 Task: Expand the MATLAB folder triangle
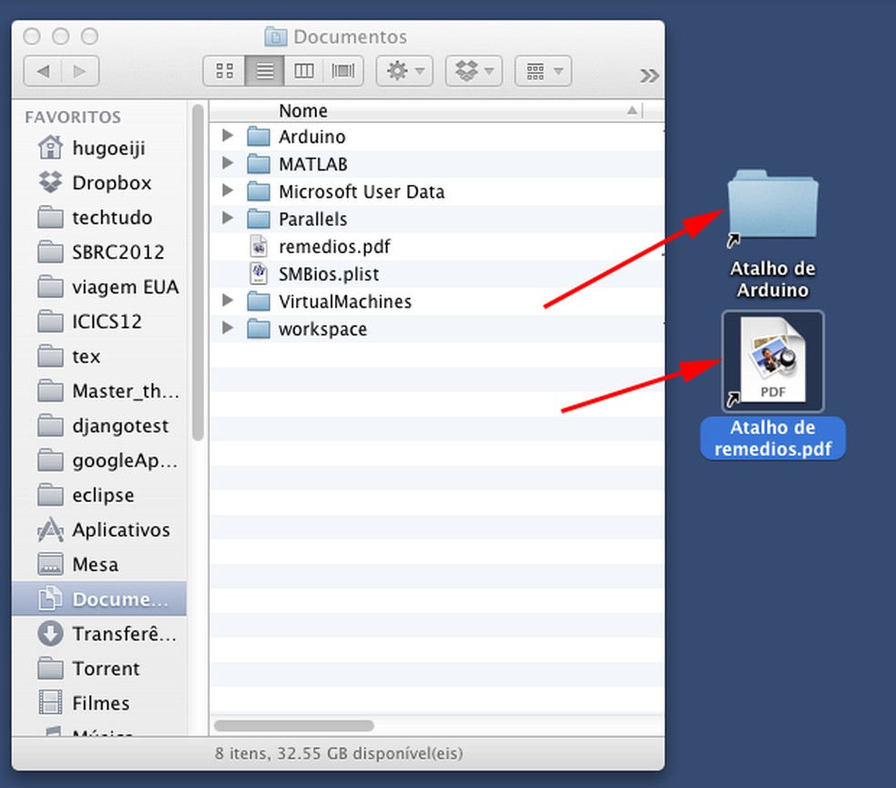(228, 163)
